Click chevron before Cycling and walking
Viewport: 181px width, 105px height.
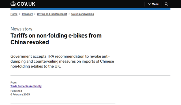pos(69,14)
